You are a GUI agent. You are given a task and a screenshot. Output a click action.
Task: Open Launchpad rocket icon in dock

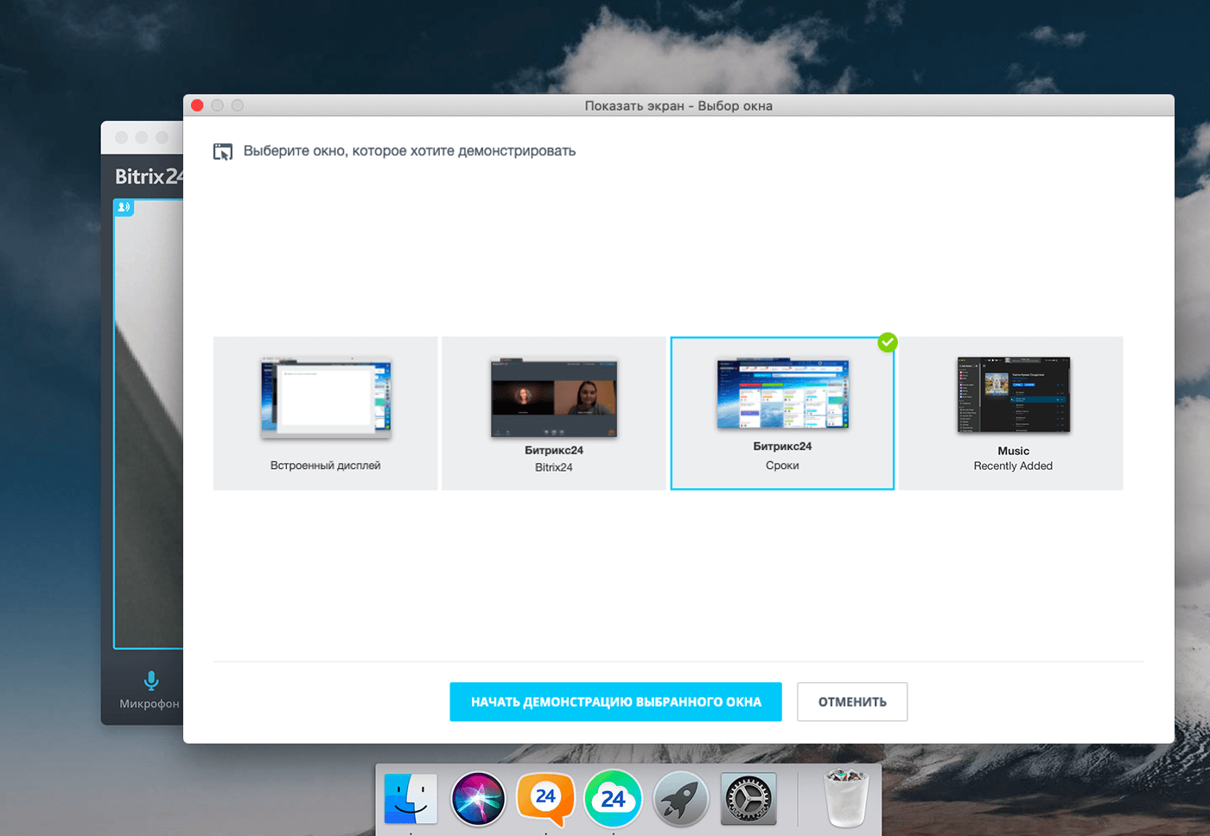pos(680,798)
